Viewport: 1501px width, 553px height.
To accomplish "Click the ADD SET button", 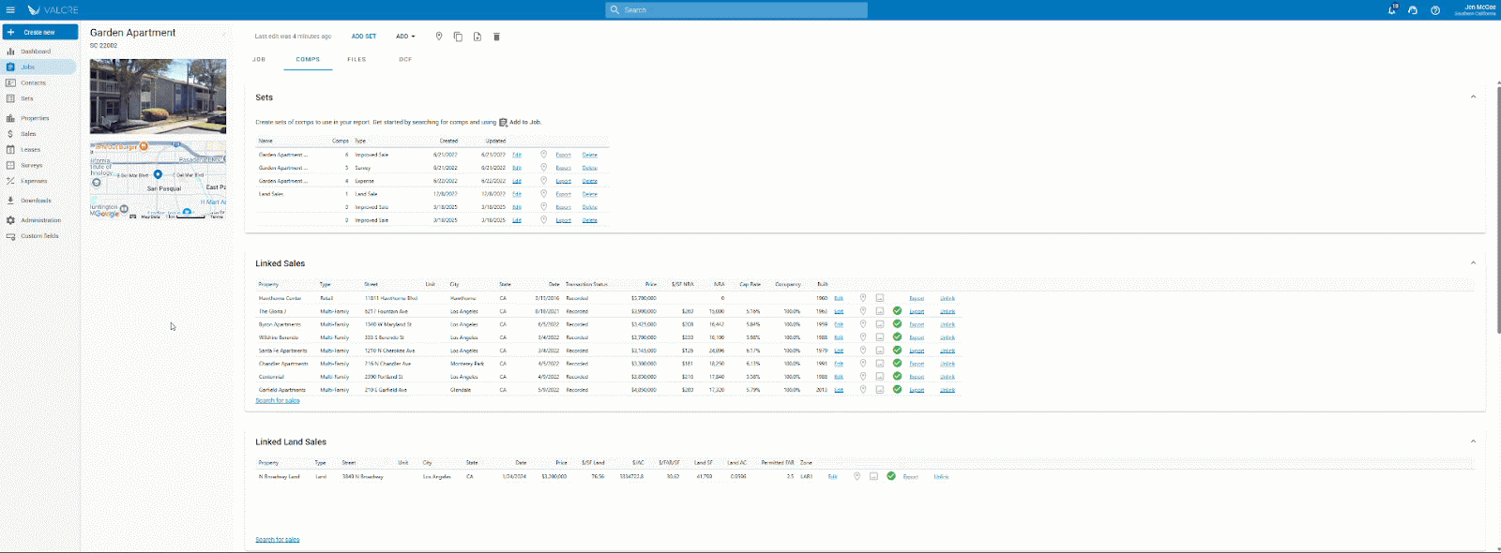I will point(364,37).
